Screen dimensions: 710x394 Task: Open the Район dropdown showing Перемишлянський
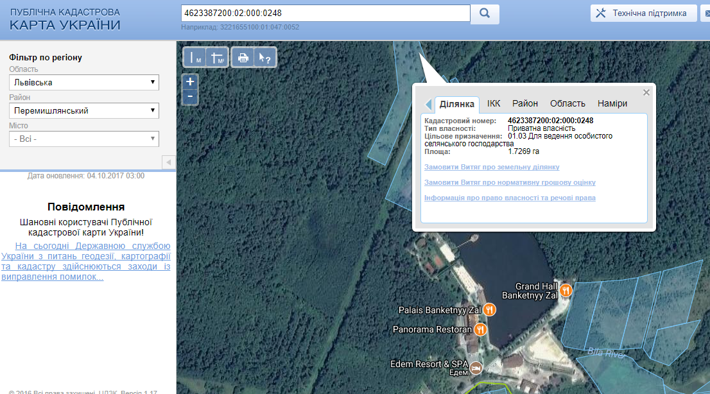coord(84,110)
